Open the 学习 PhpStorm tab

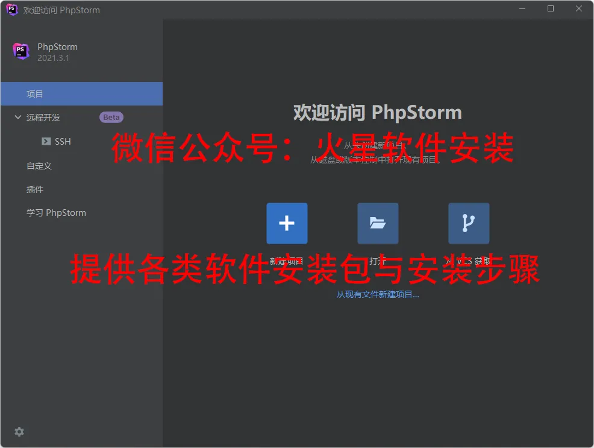[x=56, y=213]
